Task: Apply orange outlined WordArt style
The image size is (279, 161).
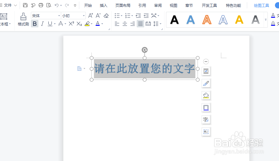Action: point(207,20)
